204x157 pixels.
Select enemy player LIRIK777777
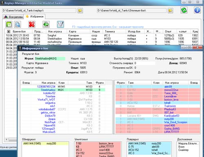157,132
